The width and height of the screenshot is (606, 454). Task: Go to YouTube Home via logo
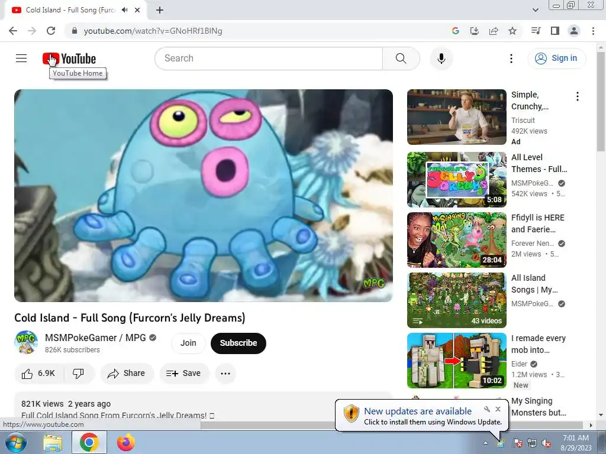pos(69,59)
